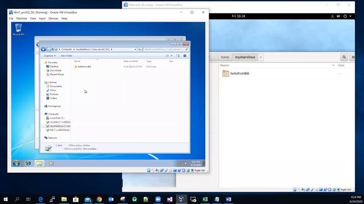Select Desktop under Favorites

click(x=52, y=66)
